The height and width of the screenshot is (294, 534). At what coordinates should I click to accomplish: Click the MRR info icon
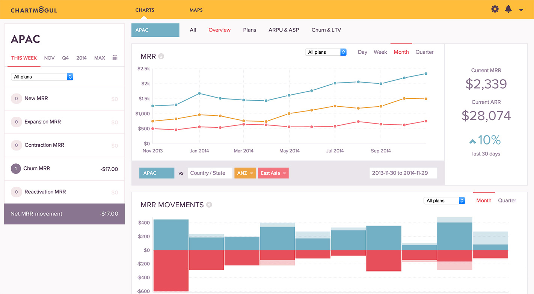tap(161, 56)
